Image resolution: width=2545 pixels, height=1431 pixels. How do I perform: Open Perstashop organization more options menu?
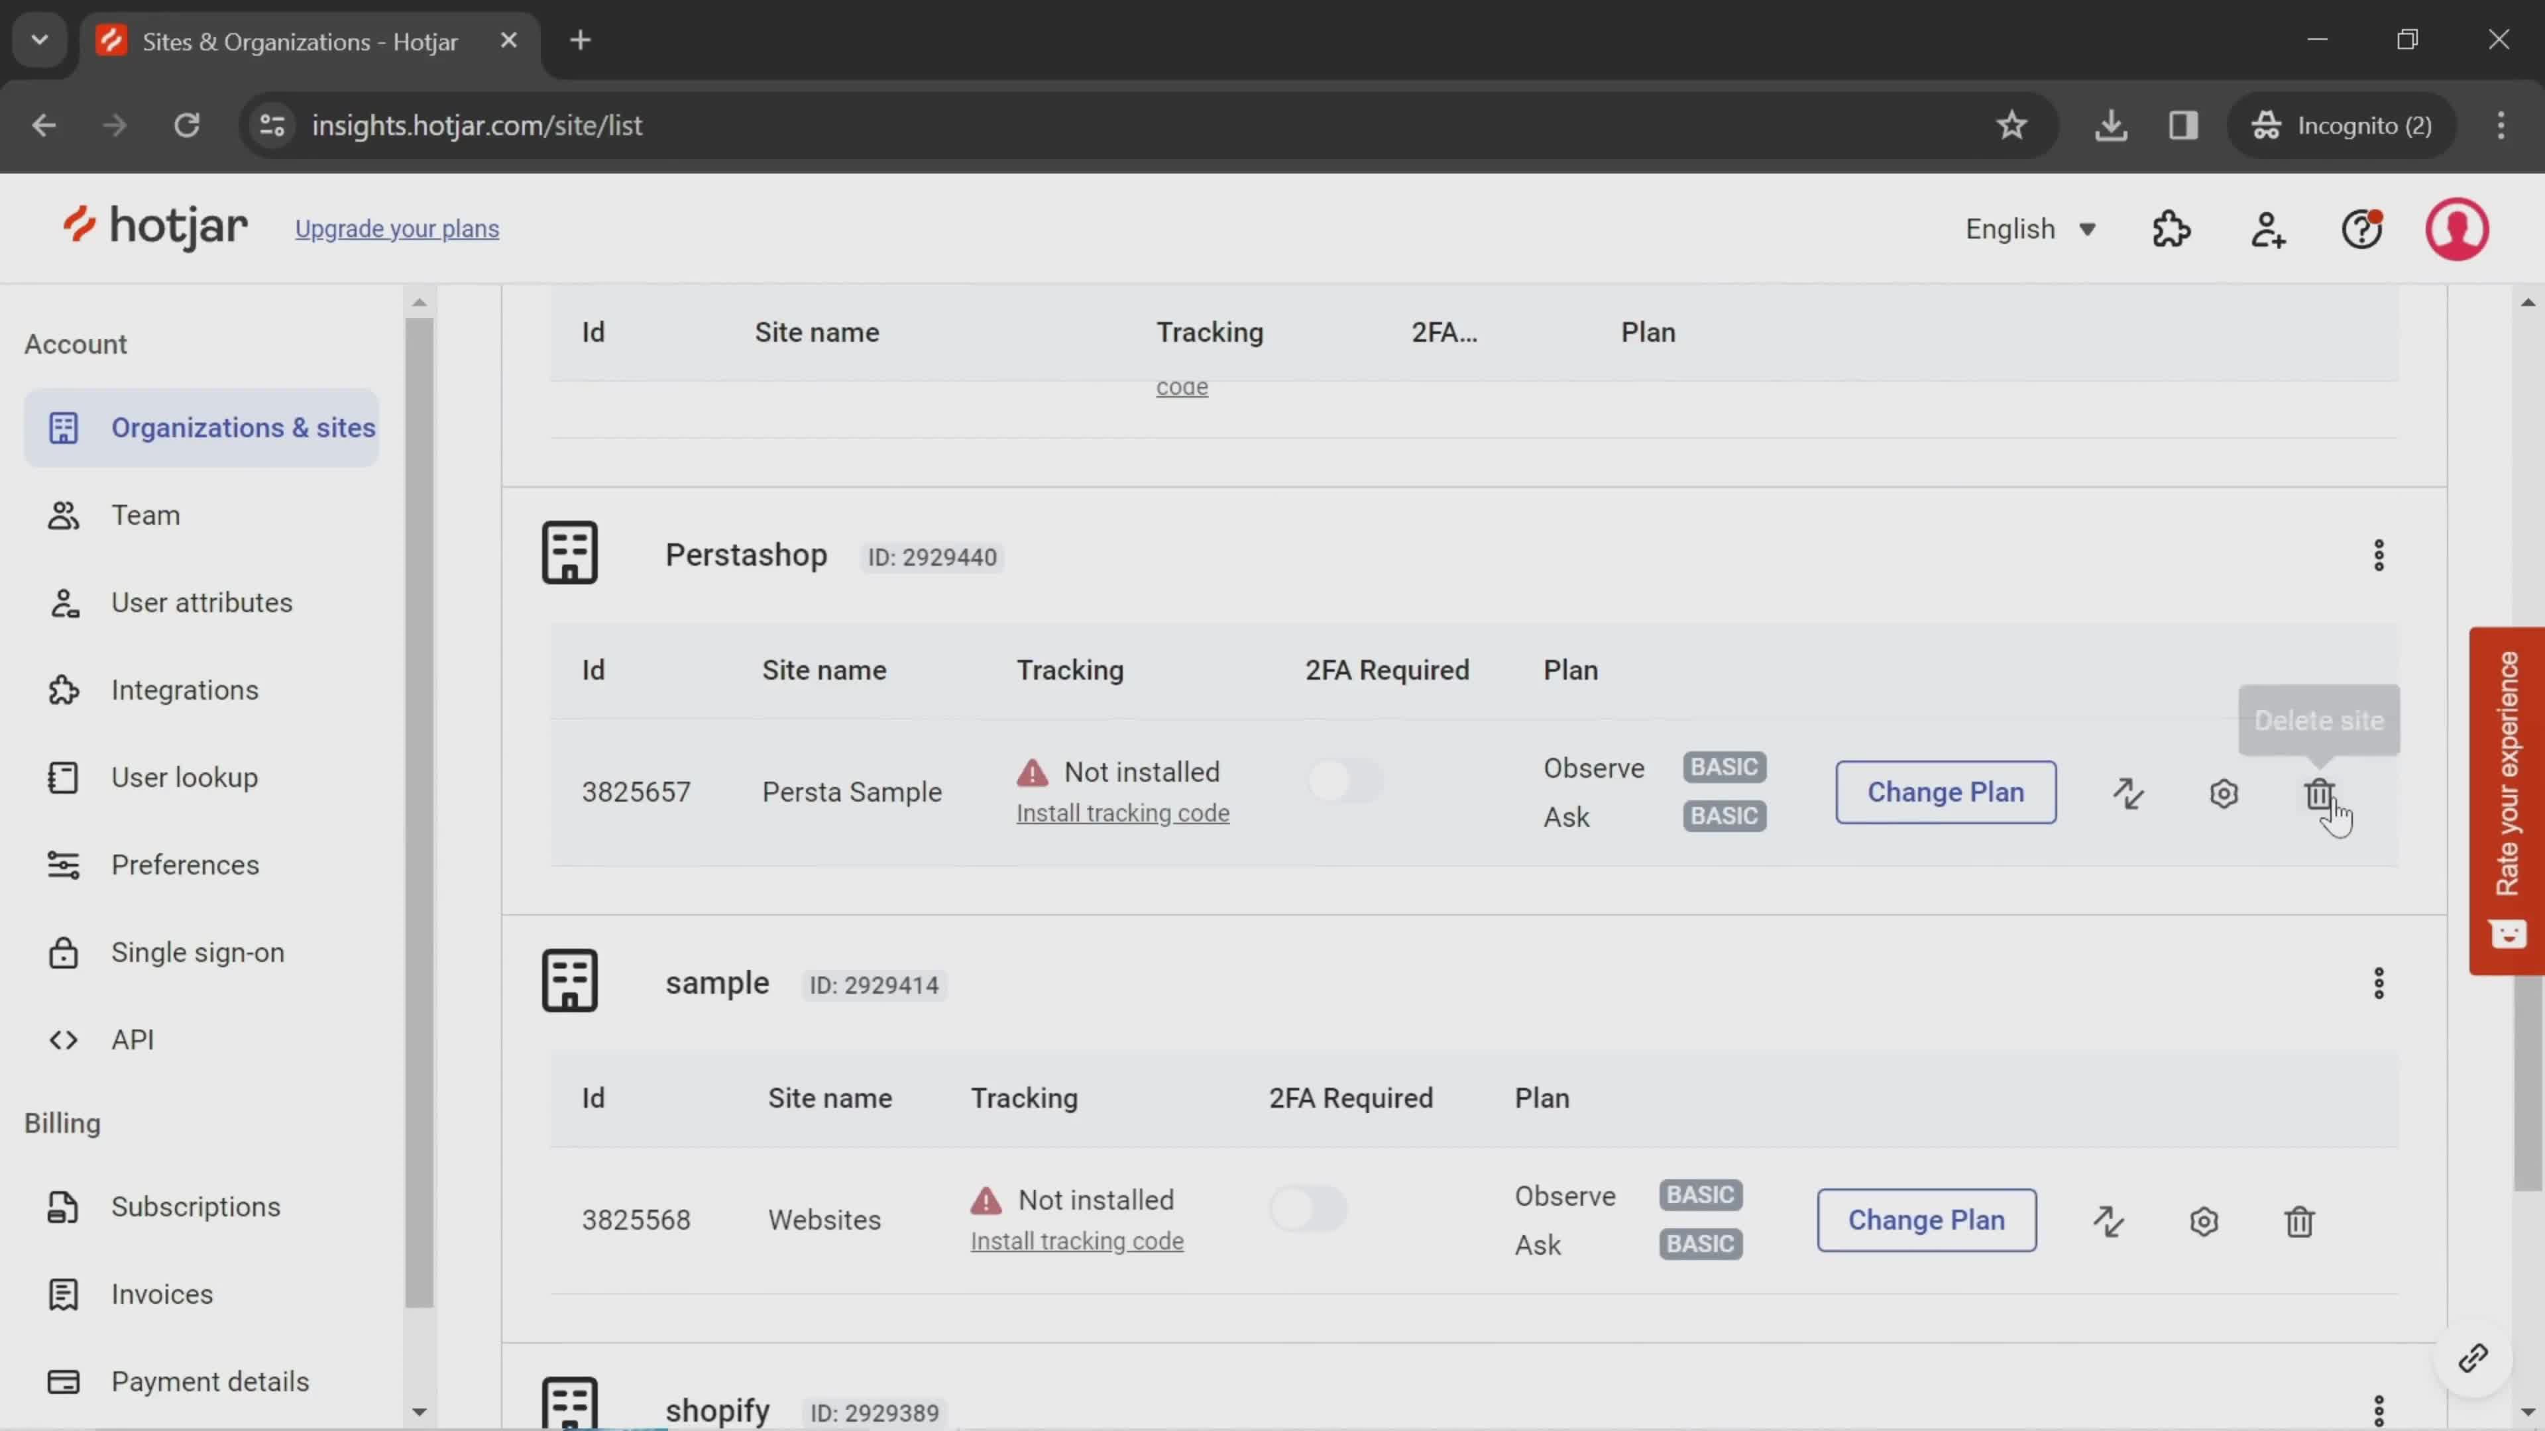2378,555
